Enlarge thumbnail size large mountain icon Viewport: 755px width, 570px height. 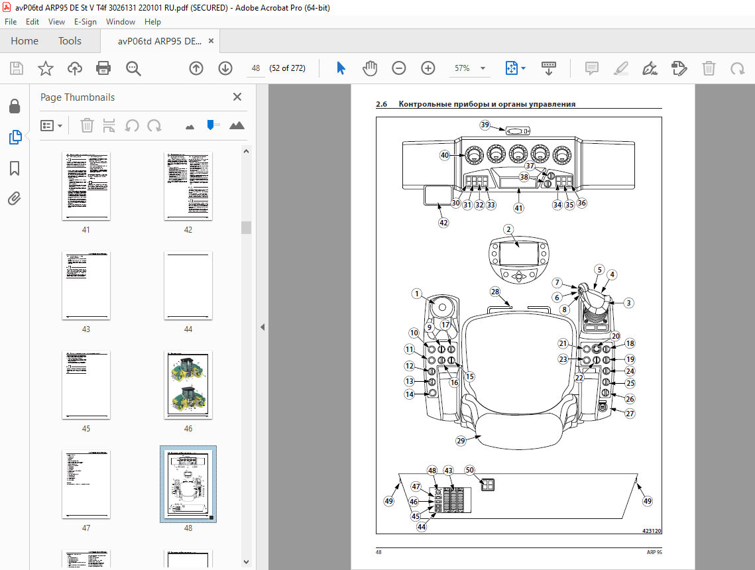tap(237, 126)
